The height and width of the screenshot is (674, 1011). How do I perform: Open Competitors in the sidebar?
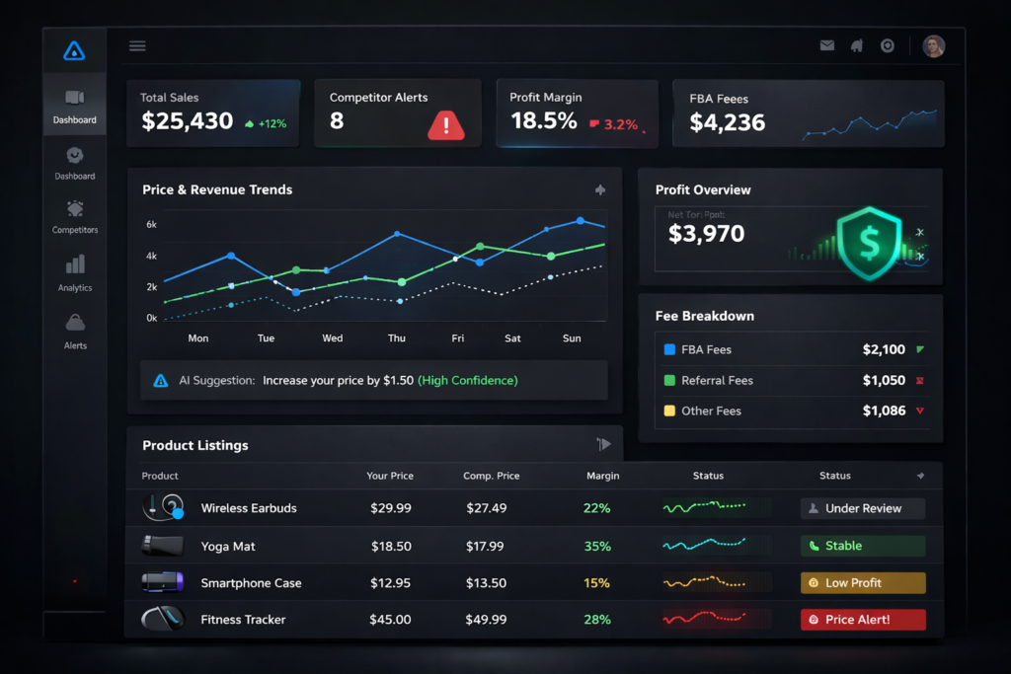pos(75,217)
